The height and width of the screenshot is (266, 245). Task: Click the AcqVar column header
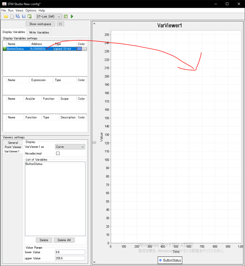point(33,98)
